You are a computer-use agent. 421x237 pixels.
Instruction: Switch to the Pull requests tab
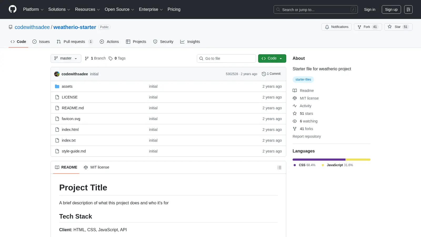(75, 42)
